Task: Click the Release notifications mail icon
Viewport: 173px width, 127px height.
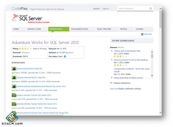Action: click(111, 83)
